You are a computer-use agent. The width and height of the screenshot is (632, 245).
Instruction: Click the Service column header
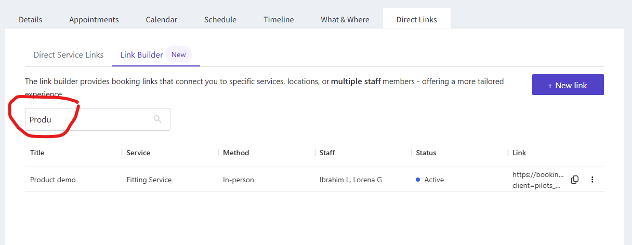(138, 153)
